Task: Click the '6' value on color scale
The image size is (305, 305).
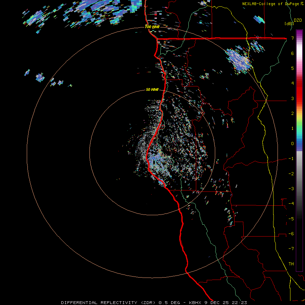Action: point(292,53)
